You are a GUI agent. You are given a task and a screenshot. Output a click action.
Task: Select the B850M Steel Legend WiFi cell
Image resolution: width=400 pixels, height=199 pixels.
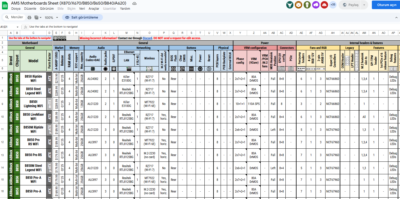pyautogui.click(x=33, y=168)
